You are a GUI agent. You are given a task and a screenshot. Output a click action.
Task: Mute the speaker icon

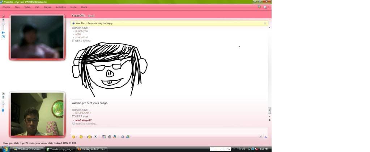(3, 33)
